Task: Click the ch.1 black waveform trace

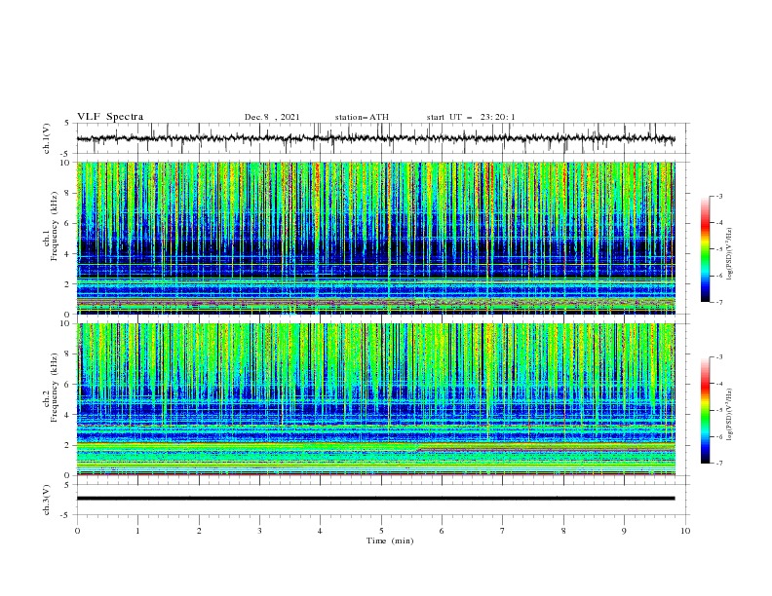Action: coord(375,138)
